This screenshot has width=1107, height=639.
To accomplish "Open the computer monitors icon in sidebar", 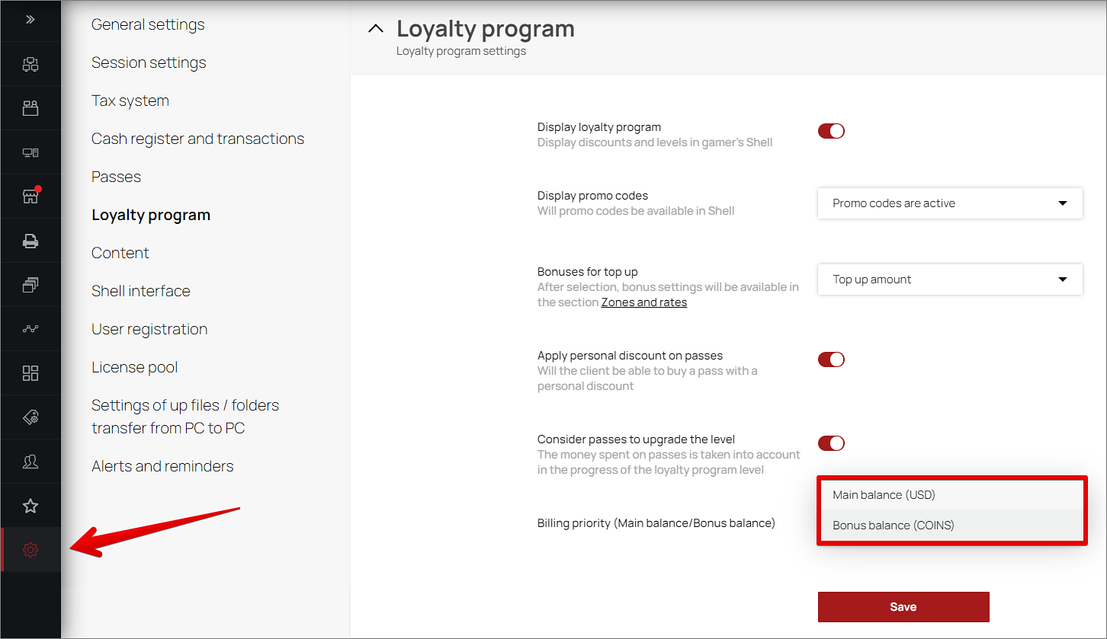I will (30, 152).
